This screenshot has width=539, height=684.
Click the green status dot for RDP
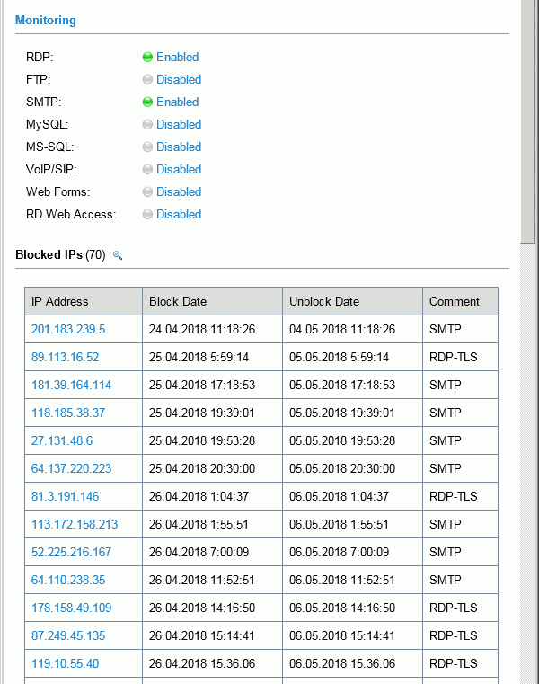tap(147, 58)
